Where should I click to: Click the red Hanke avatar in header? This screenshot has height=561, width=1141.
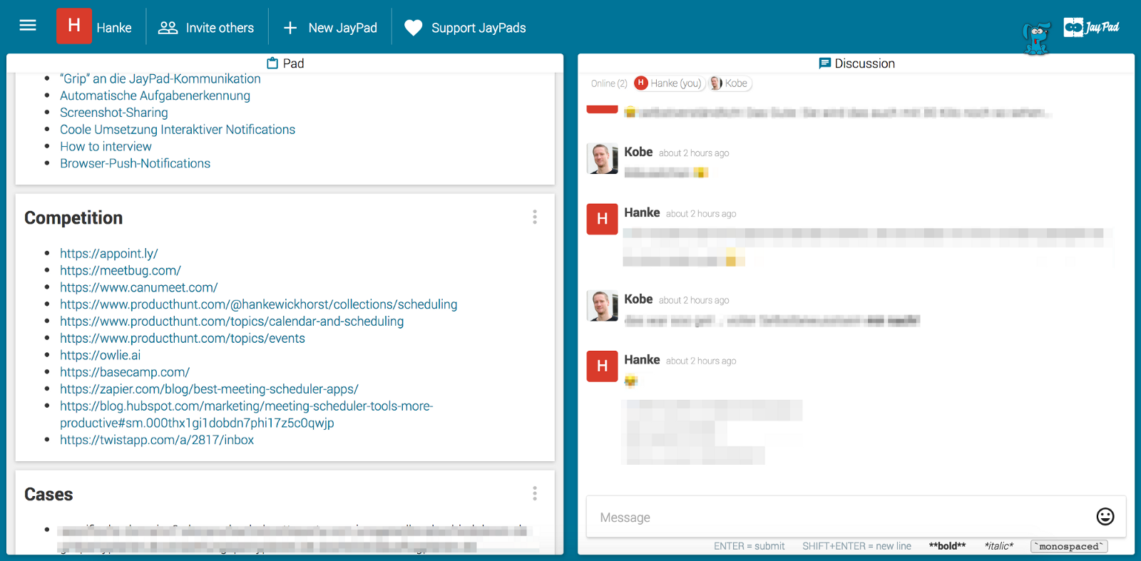[x=74, y=26]
